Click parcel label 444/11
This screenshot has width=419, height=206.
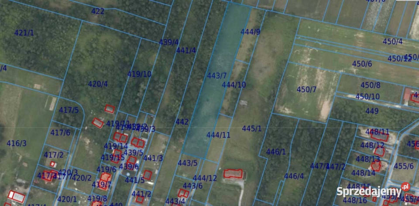click(x=218, y=135)
